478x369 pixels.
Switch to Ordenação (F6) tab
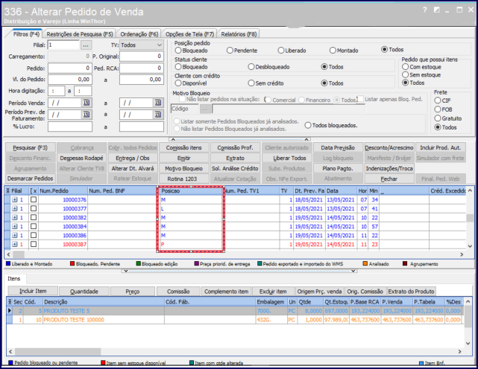pos(139,34)
